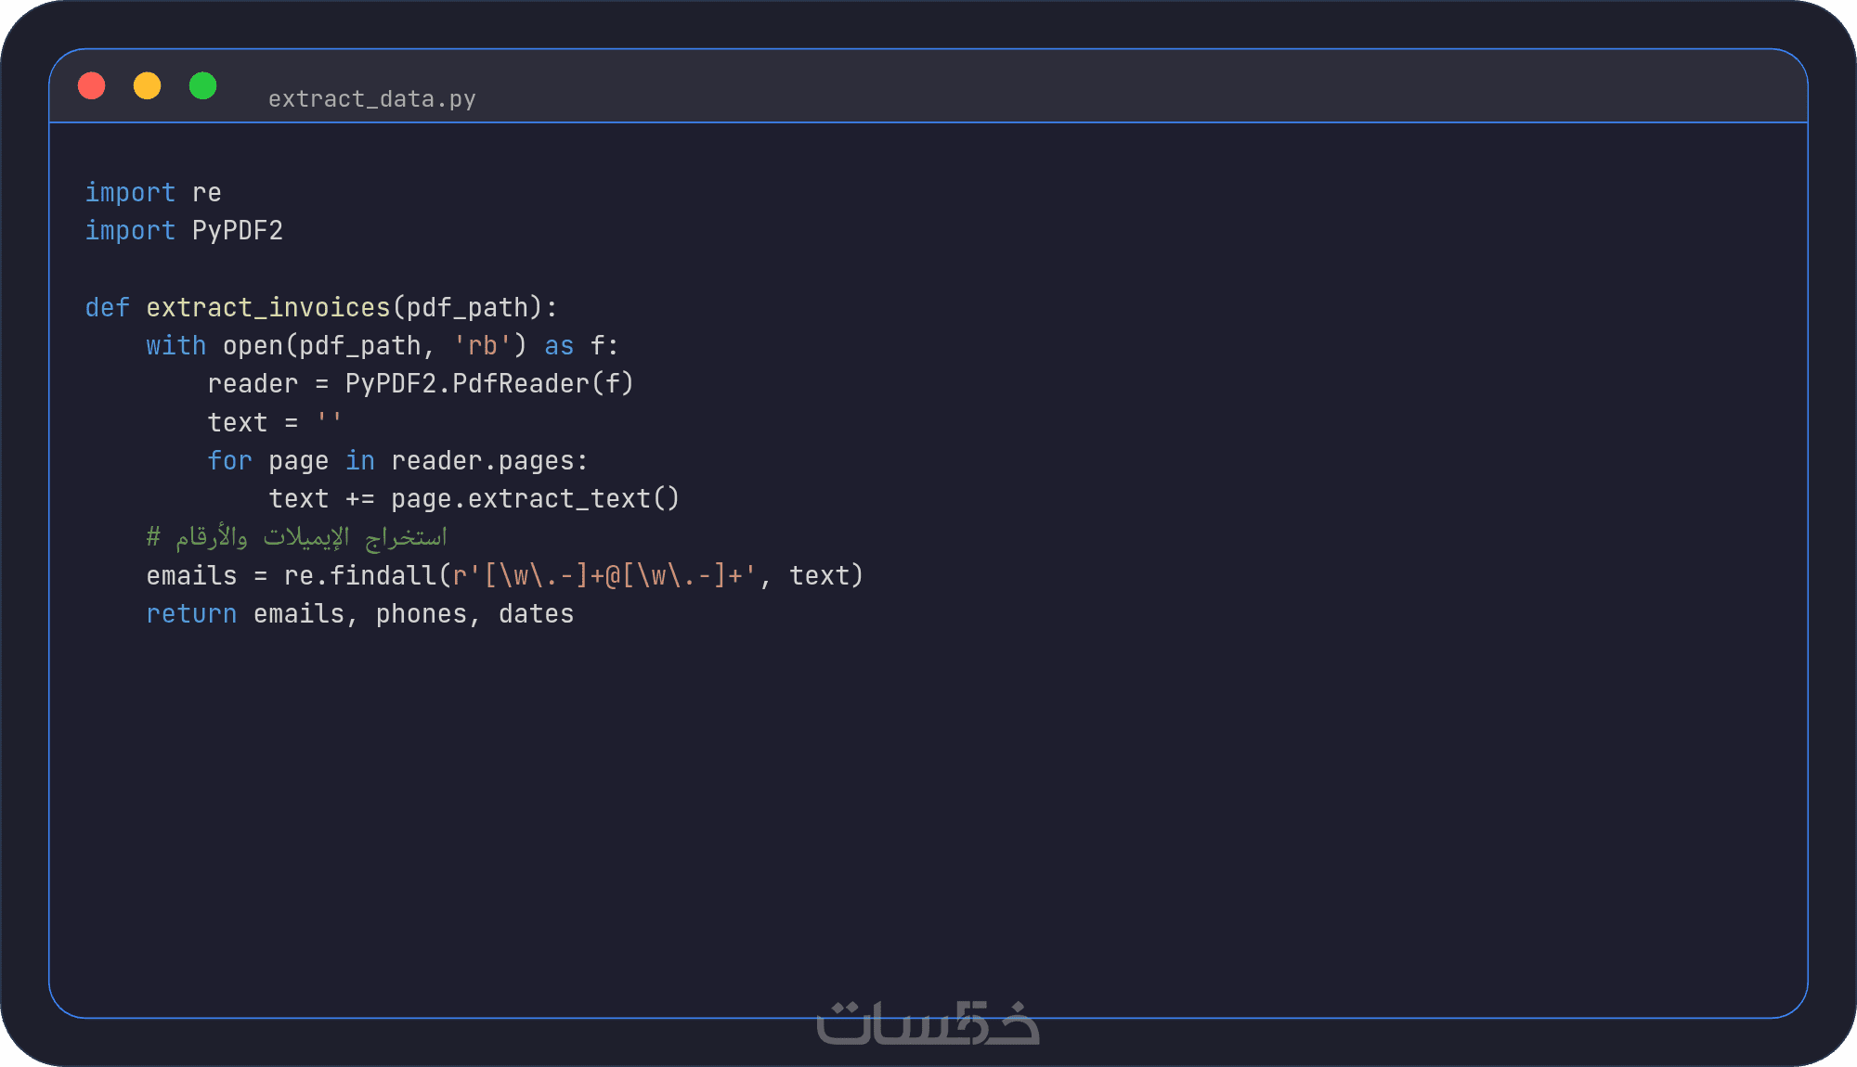Click the 'rb' string literal
The width and height of the screenshot is (1857, 1067).
(x=482, y=346)
